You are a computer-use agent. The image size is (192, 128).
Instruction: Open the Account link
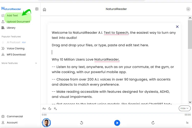[x=12, y=122]
